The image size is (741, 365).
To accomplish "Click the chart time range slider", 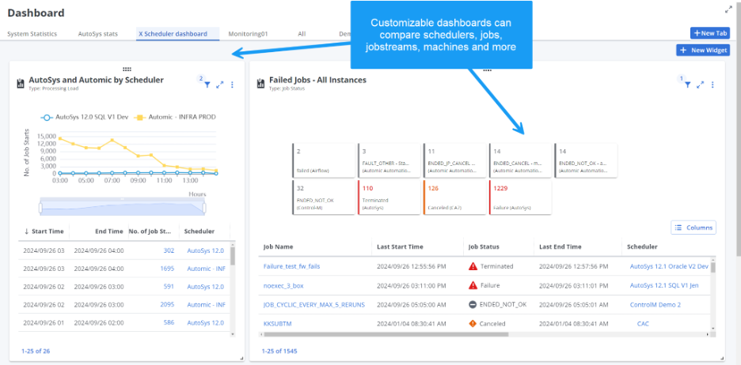I will 122,205.
